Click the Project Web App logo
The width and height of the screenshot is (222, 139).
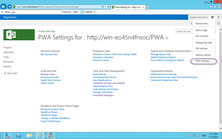coord(19,35)
